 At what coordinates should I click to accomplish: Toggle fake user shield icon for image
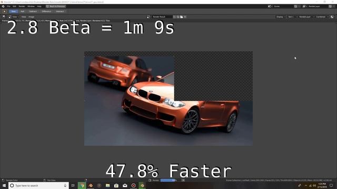pos(174,17)
